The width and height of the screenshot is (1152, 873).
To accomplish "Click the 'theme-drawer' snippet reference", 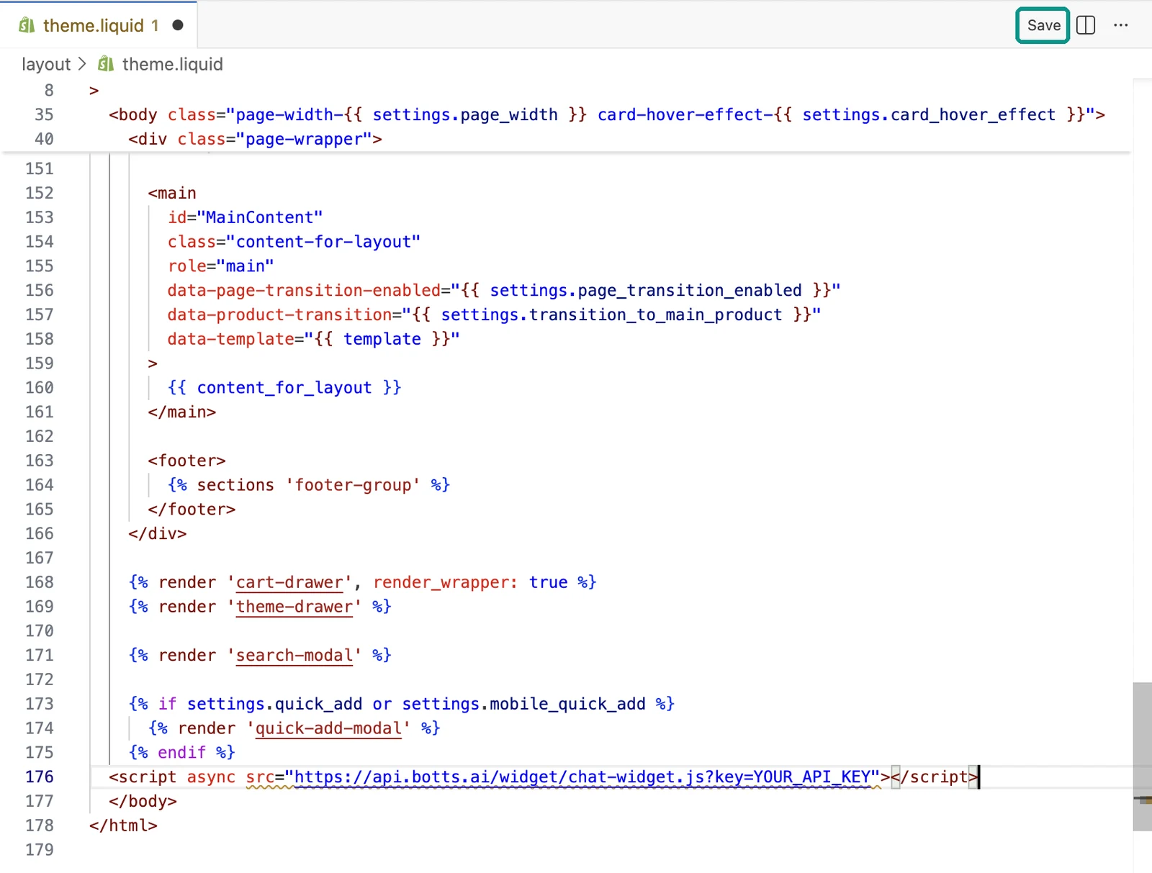I will point(294,607).
